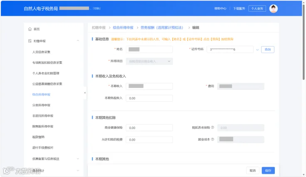Click the 本期免税收入 input field

149,98
